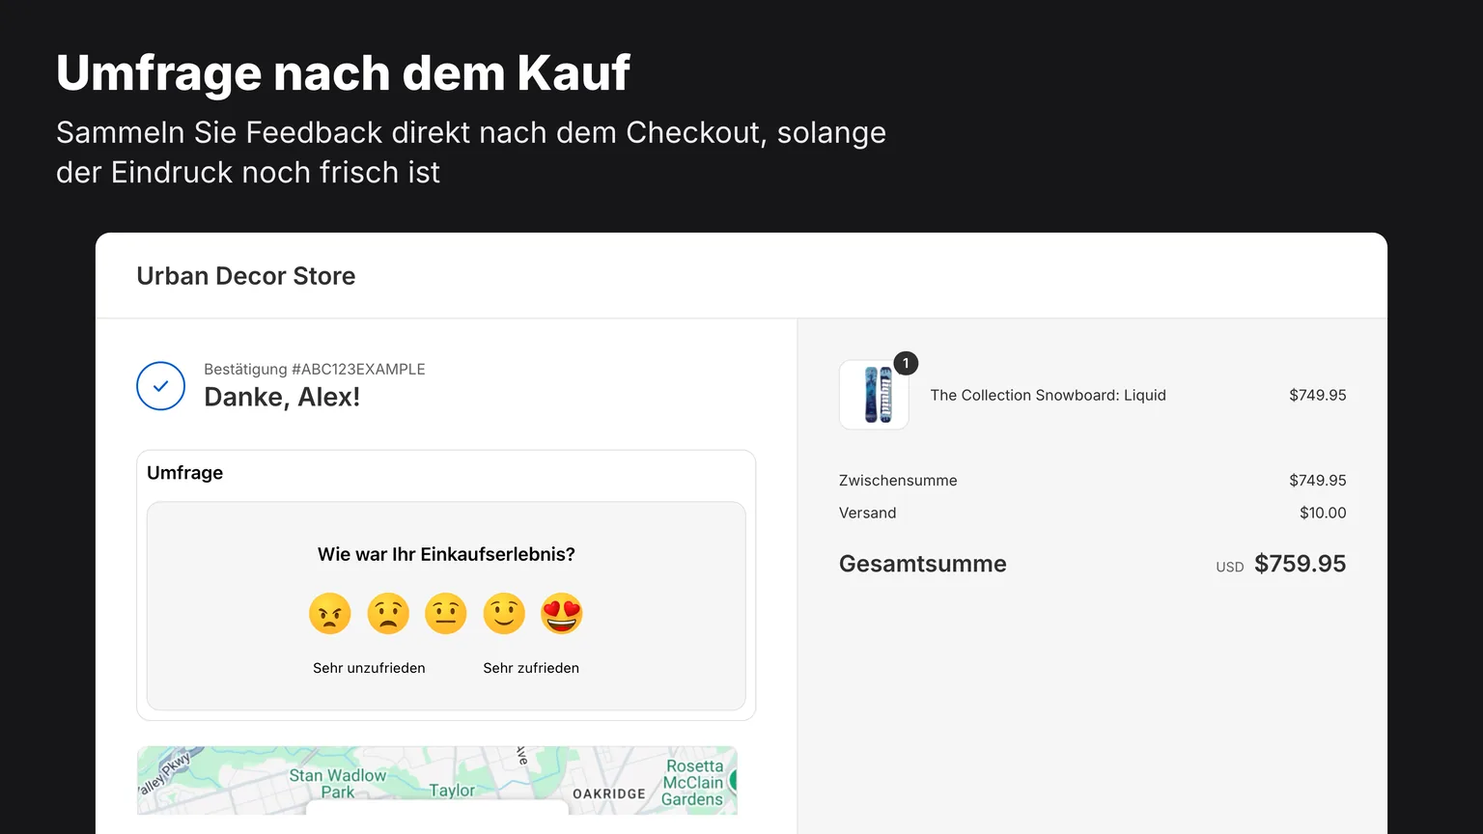
Task: Click the Zwischensumme subtotal row
Action: 1092,480
